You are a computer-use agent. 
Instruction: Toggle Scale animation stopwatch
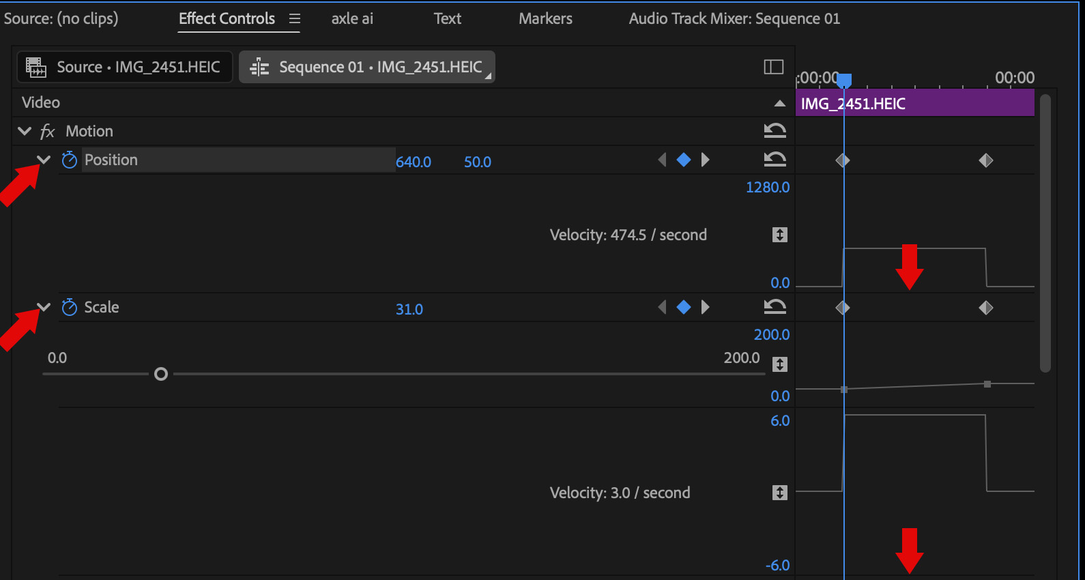coord(70,307)
